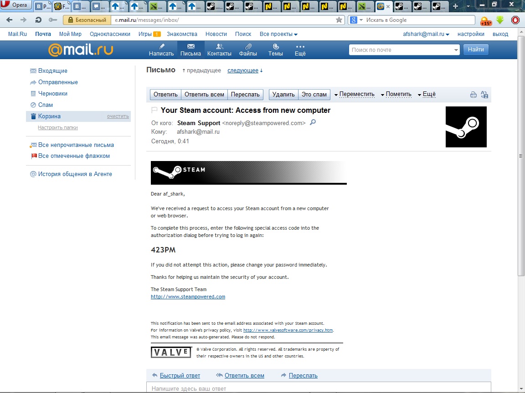Click quick reply text area
The height and width of the screenshot is (393, 525).
pyautogui.click(x=319, y=388)
